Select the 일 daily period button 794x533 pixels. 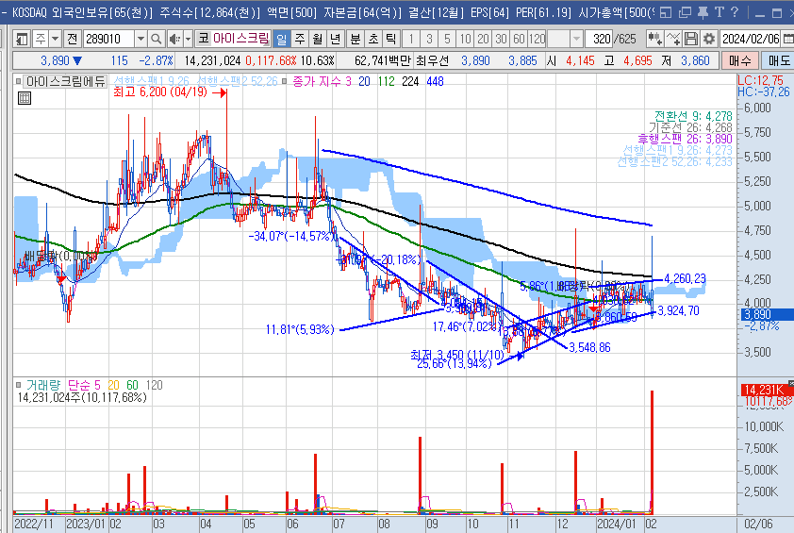click(282, 39)
